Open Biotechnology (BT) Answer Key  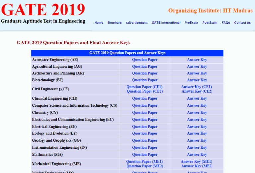coord(197,80)
